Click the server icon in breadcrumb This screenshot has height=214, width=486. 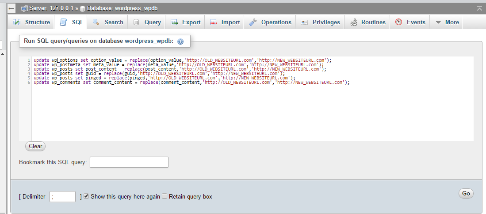tap(24, 9)
